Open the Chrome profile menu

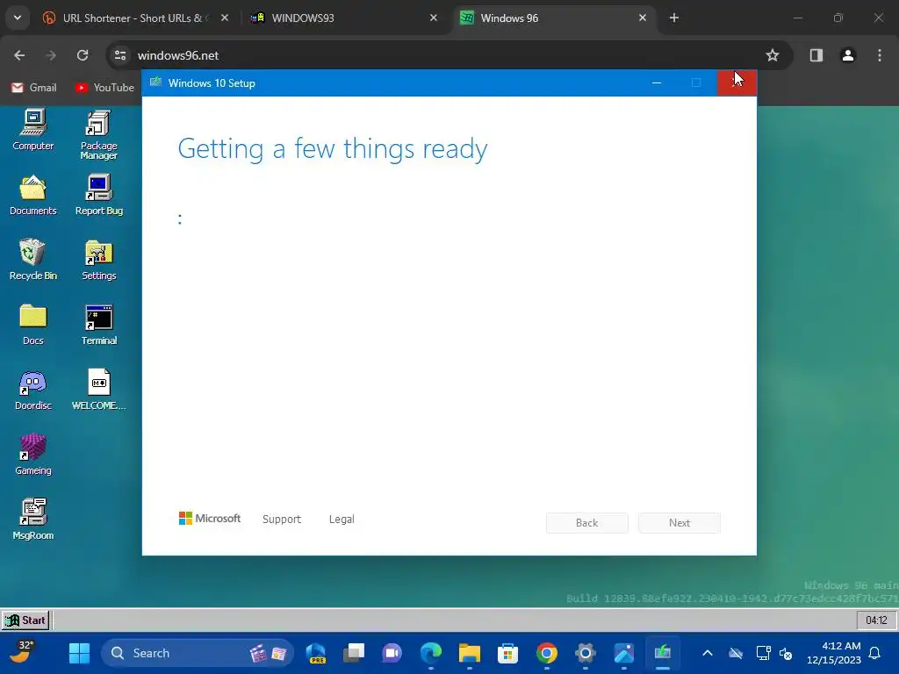848,55
